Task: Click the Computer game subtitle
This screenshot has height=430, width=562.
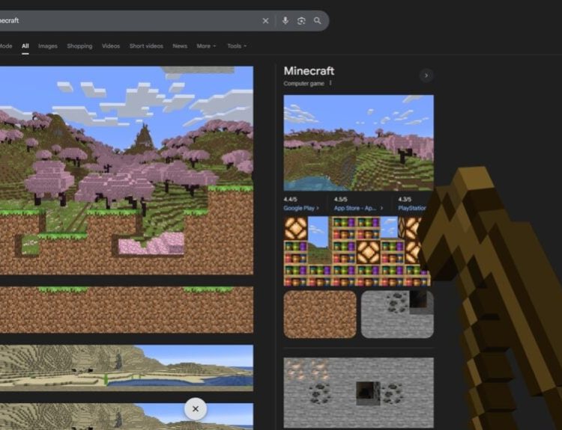Action: tap(303, 83)
